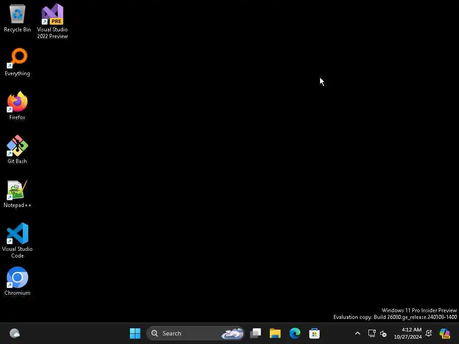Select the Git Bash shortcut
Image resolution: width=459 pixels, height=344 pixels.
[17, 150]
